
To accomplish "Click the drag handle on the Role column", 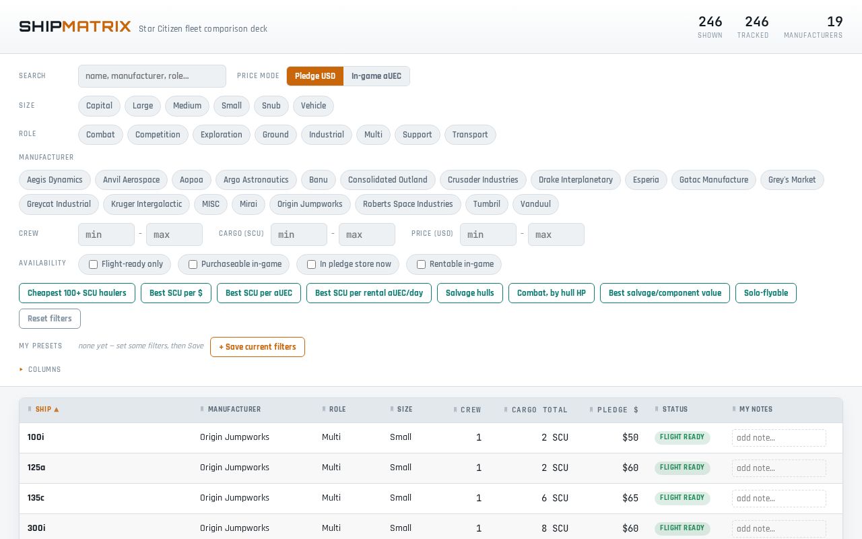I will (324, 409).
